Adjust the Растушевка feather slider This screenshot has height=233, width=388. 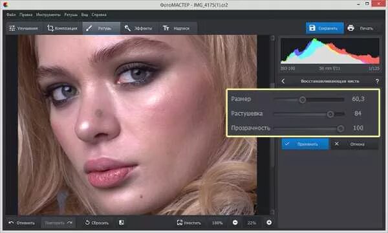pyautogui.click(x=309, y=114)
